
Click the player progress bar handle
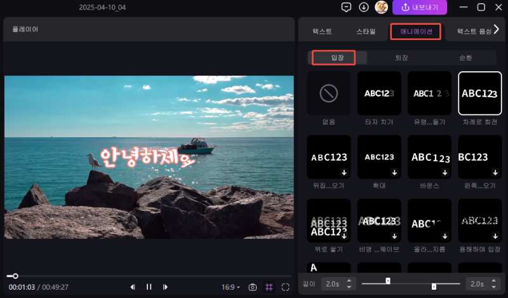coord(15,276)
